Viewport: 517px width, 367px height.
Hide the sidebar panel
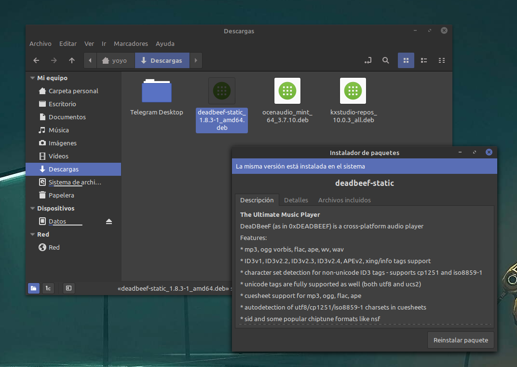[69, 288]
